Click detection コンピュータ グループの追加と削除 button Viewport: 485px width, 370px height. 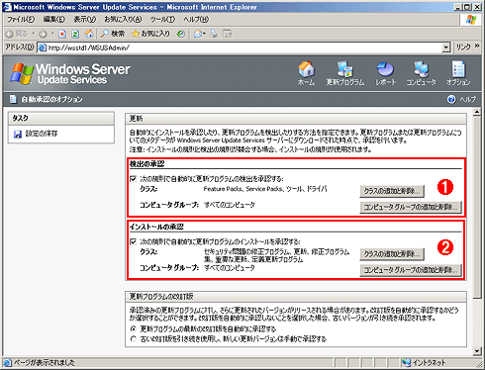coord(411,207)
